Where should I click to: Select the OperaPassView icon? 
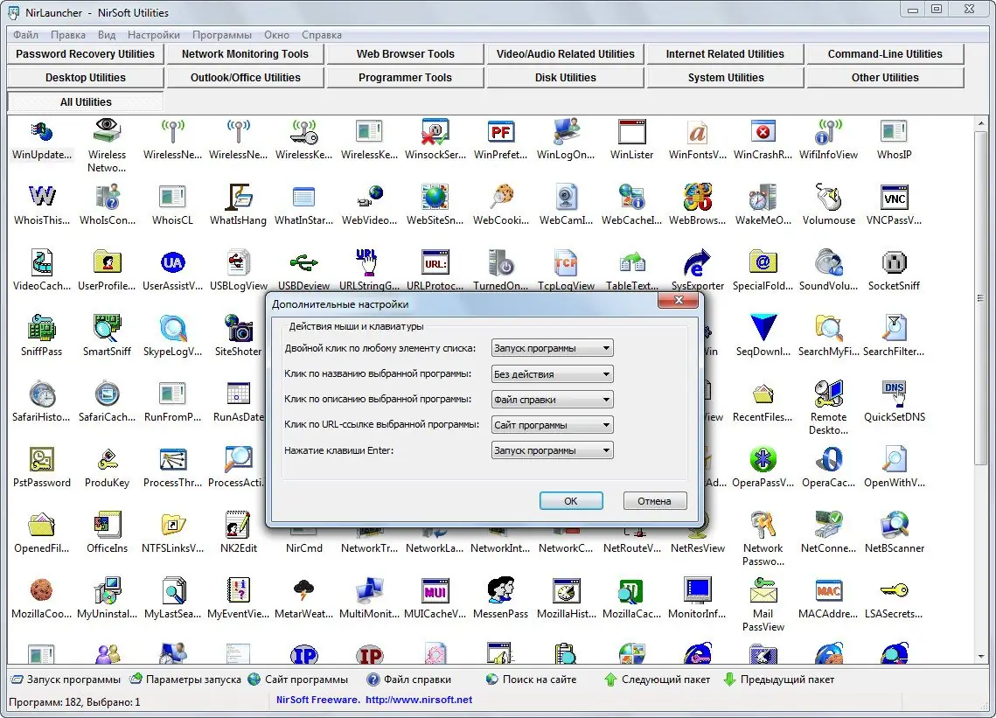pos(763,459)
